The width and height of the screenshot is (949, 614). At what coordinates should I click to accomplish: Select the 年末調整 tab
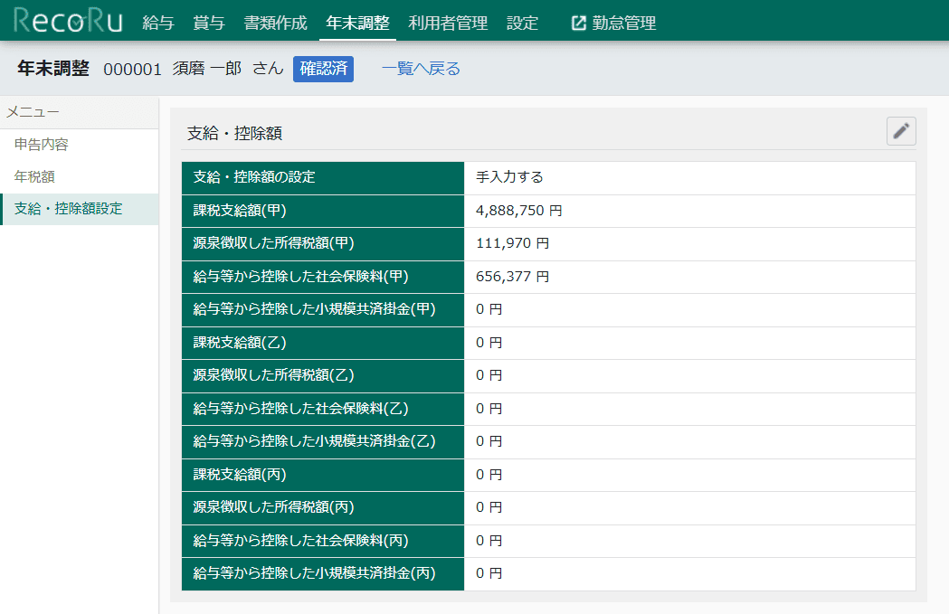[x=357, y=23]
